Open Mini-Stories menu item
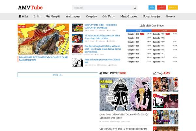 tap(129, 16)
